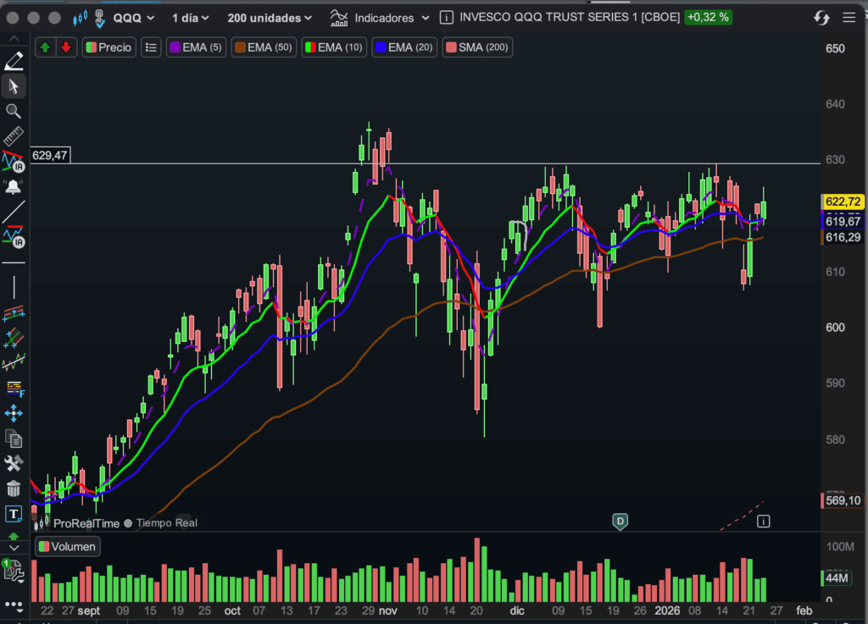This screenshot has width=868, height=624.
Task: Select the text annotation tool
Action: (14, 514)
